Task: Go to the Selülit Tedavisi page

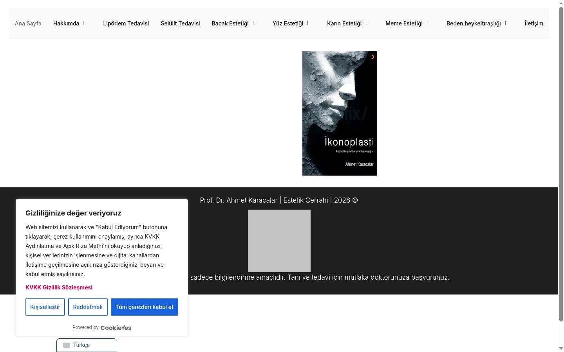Action: click(x=180, y=23)
